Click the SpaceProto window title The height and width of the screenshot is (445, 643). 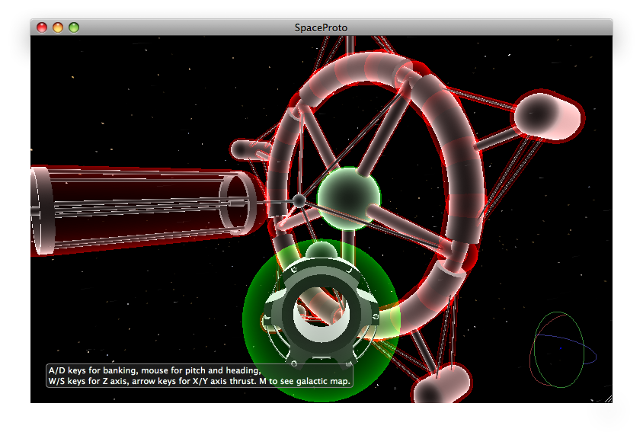click(321, 27)
